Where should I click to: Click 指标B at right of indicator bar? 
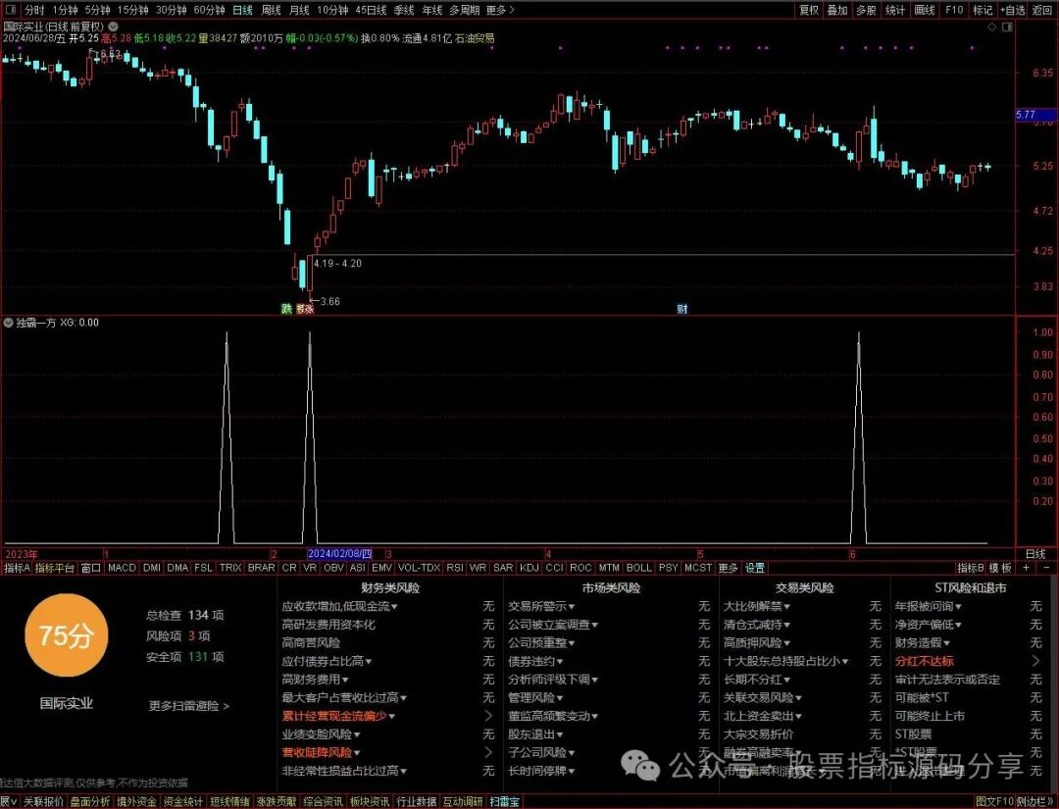pos(971,568)
